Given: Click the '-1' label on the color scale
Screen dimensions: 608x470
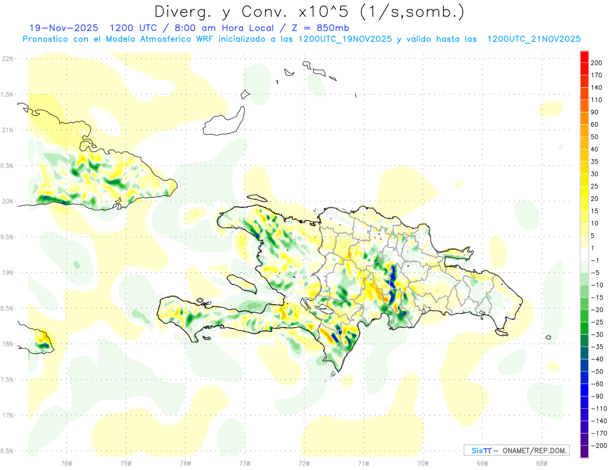Looking at the screenshot, I should pos(595,260).
